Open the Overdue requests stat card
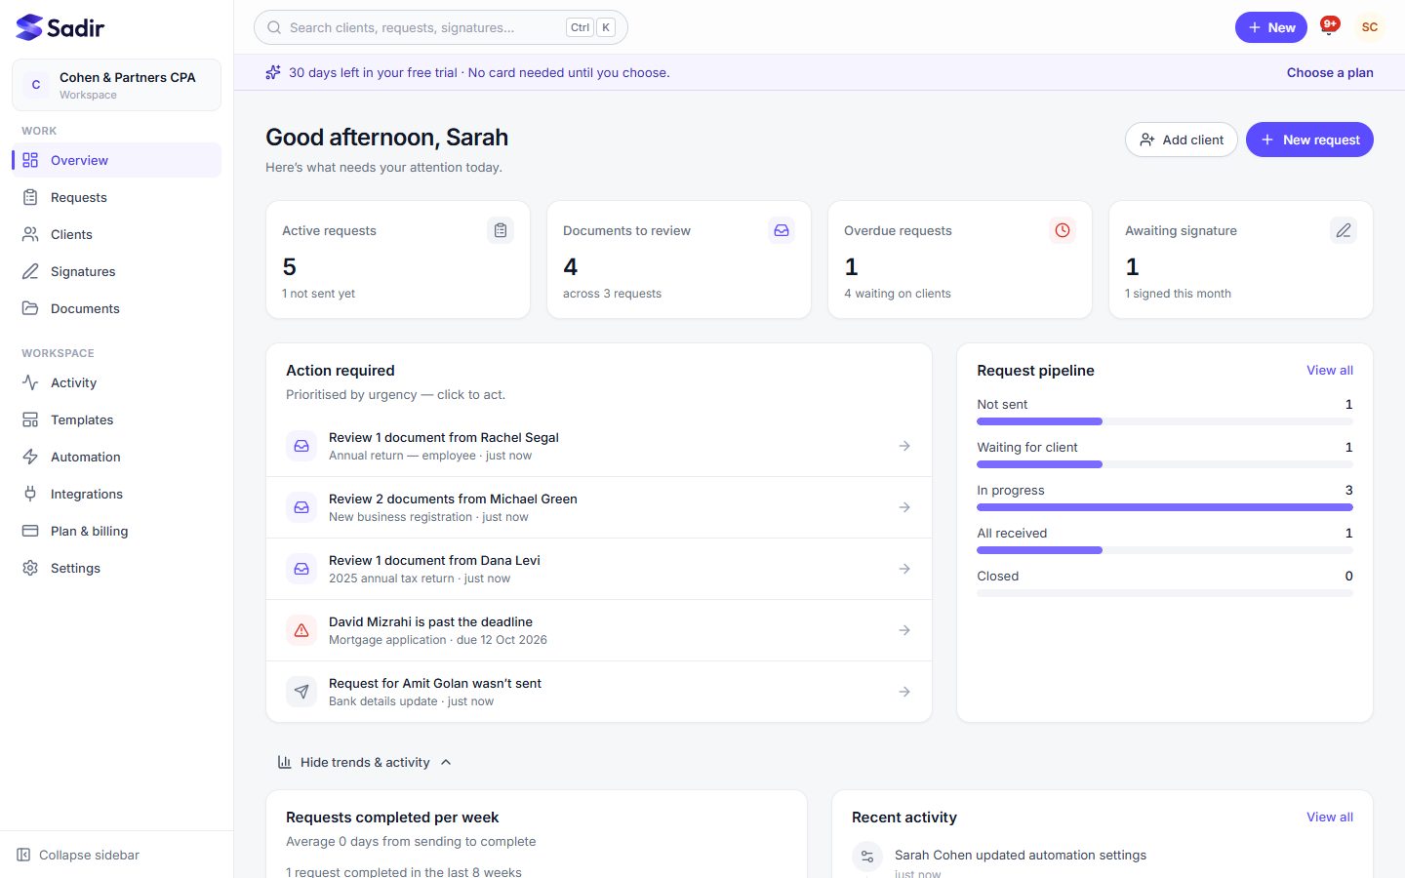 click(x=960, y=259)
